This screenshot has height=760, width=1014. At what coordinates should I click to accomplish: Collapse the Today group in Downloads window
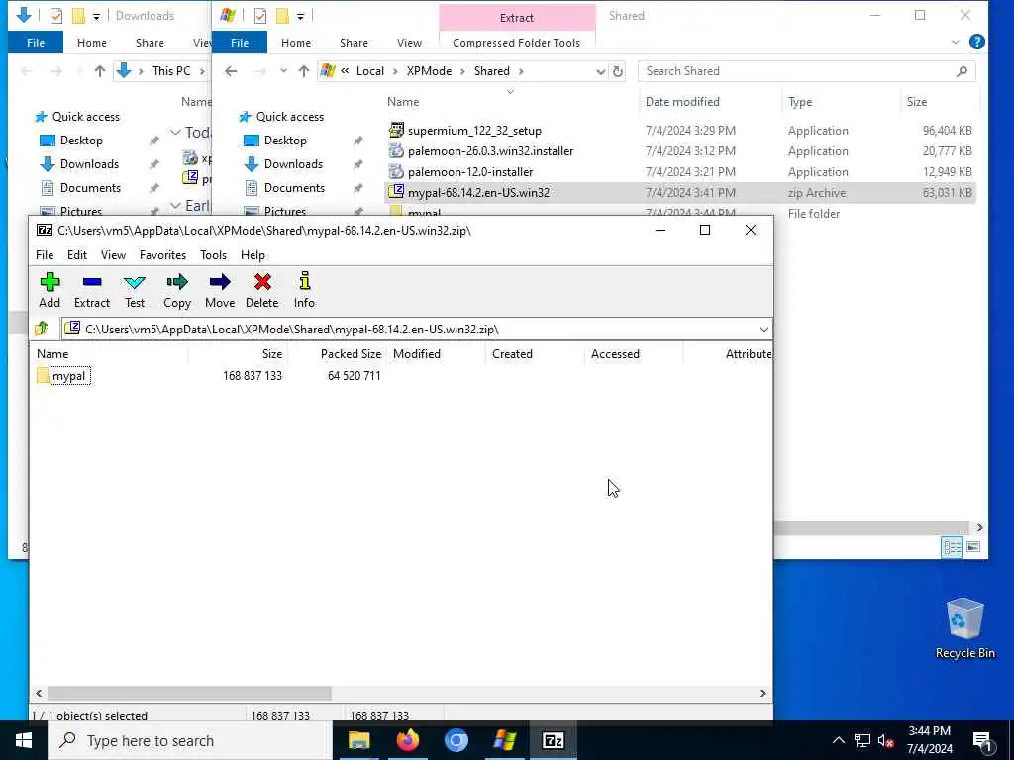tap(175, 132)
